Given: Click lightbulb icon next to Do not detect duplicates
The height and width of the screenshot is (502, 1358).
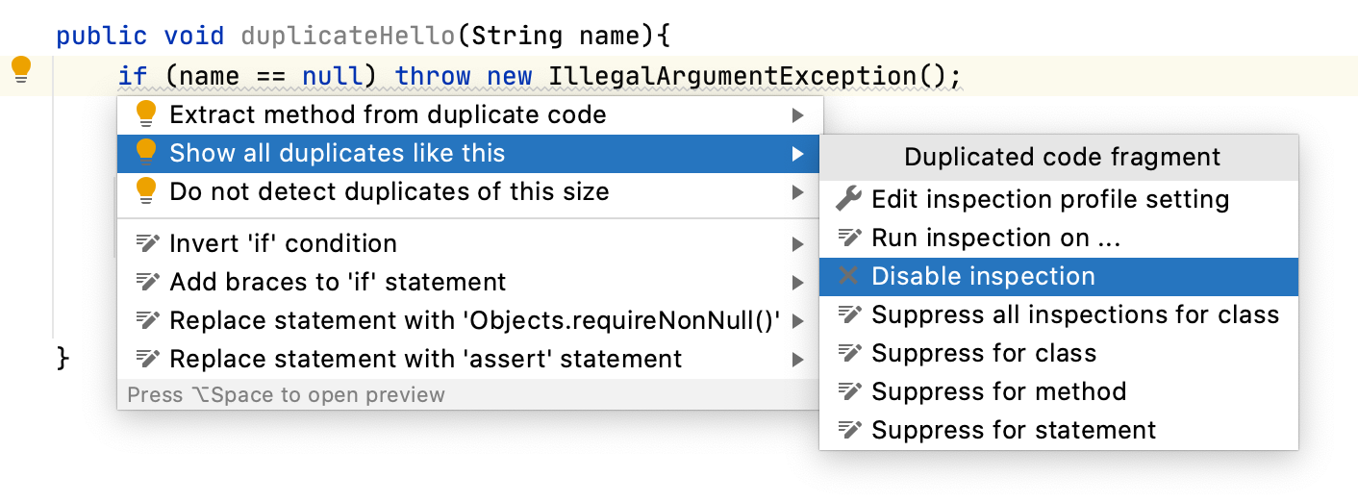Looking at the screenshot, I should [x=146, y=191].
